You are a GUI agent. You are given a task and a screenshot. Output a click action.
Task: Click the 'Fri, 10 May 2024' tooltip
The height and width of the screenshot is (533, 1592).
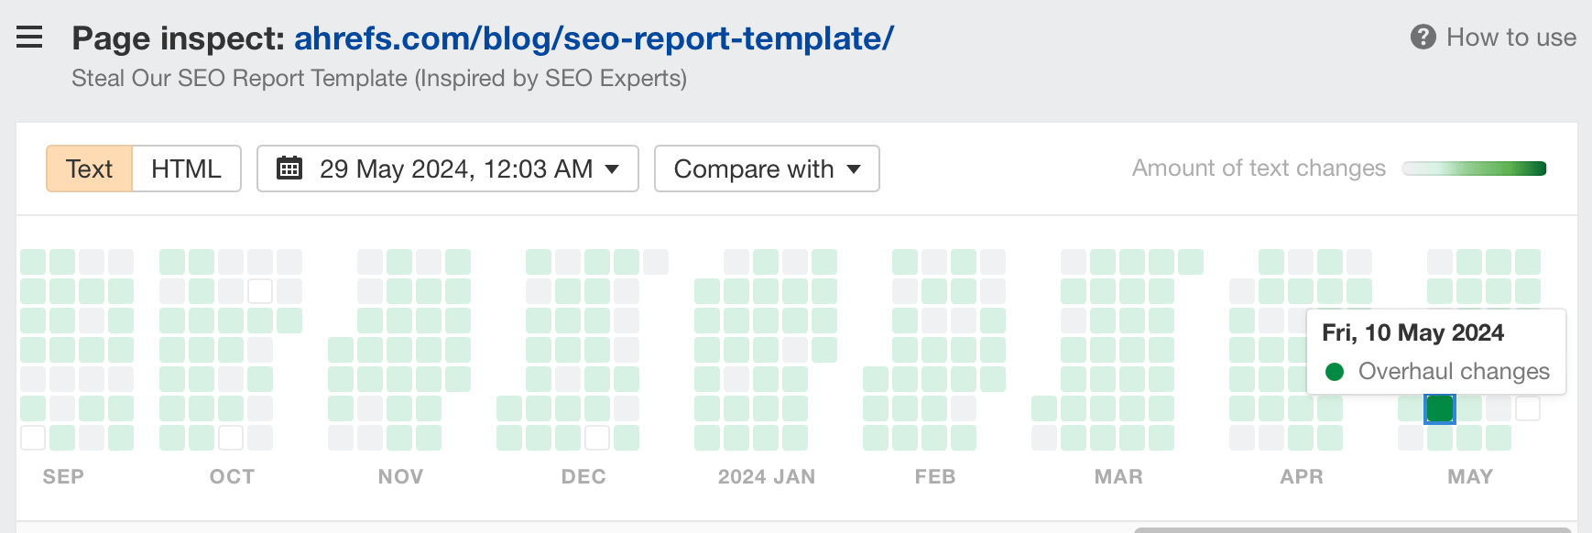click(x=1412, y=332)
